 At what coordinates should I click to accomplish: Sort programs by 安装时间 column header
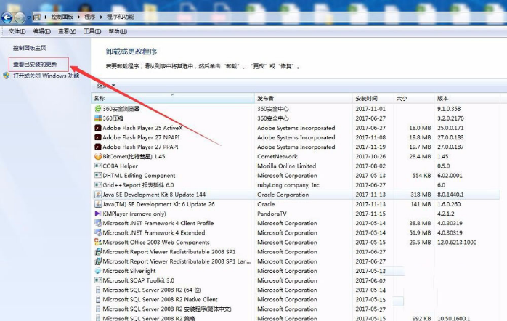[x=367, y=98]
